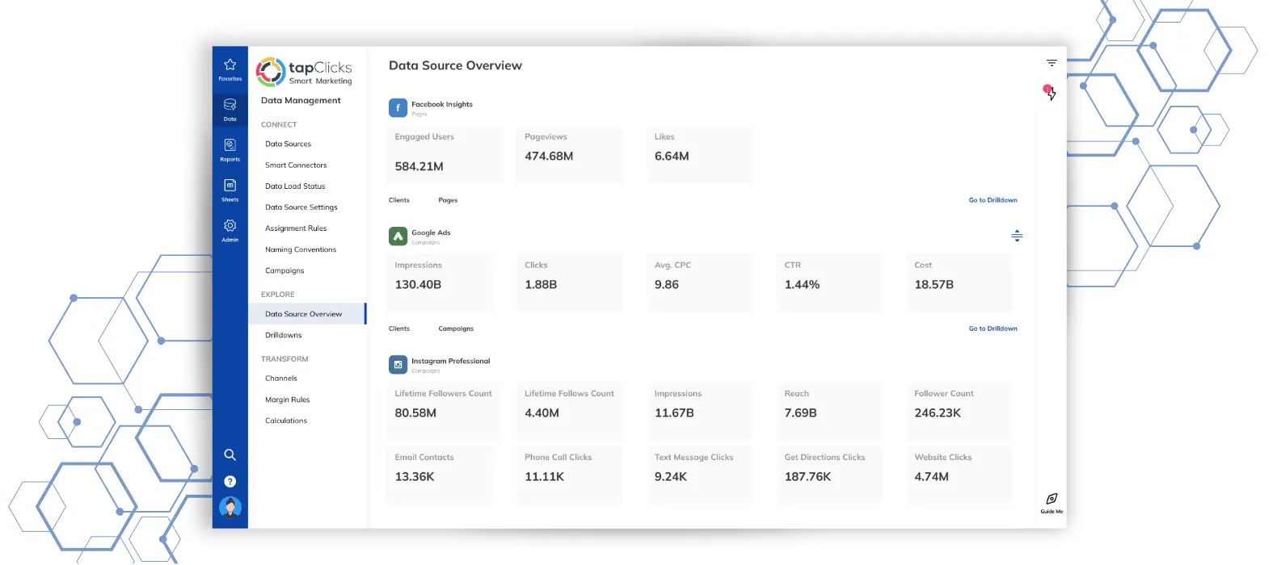Click Get Directions Clicks 187.76K card
This screenshot has width=1273, height=565.
(829, 475)
